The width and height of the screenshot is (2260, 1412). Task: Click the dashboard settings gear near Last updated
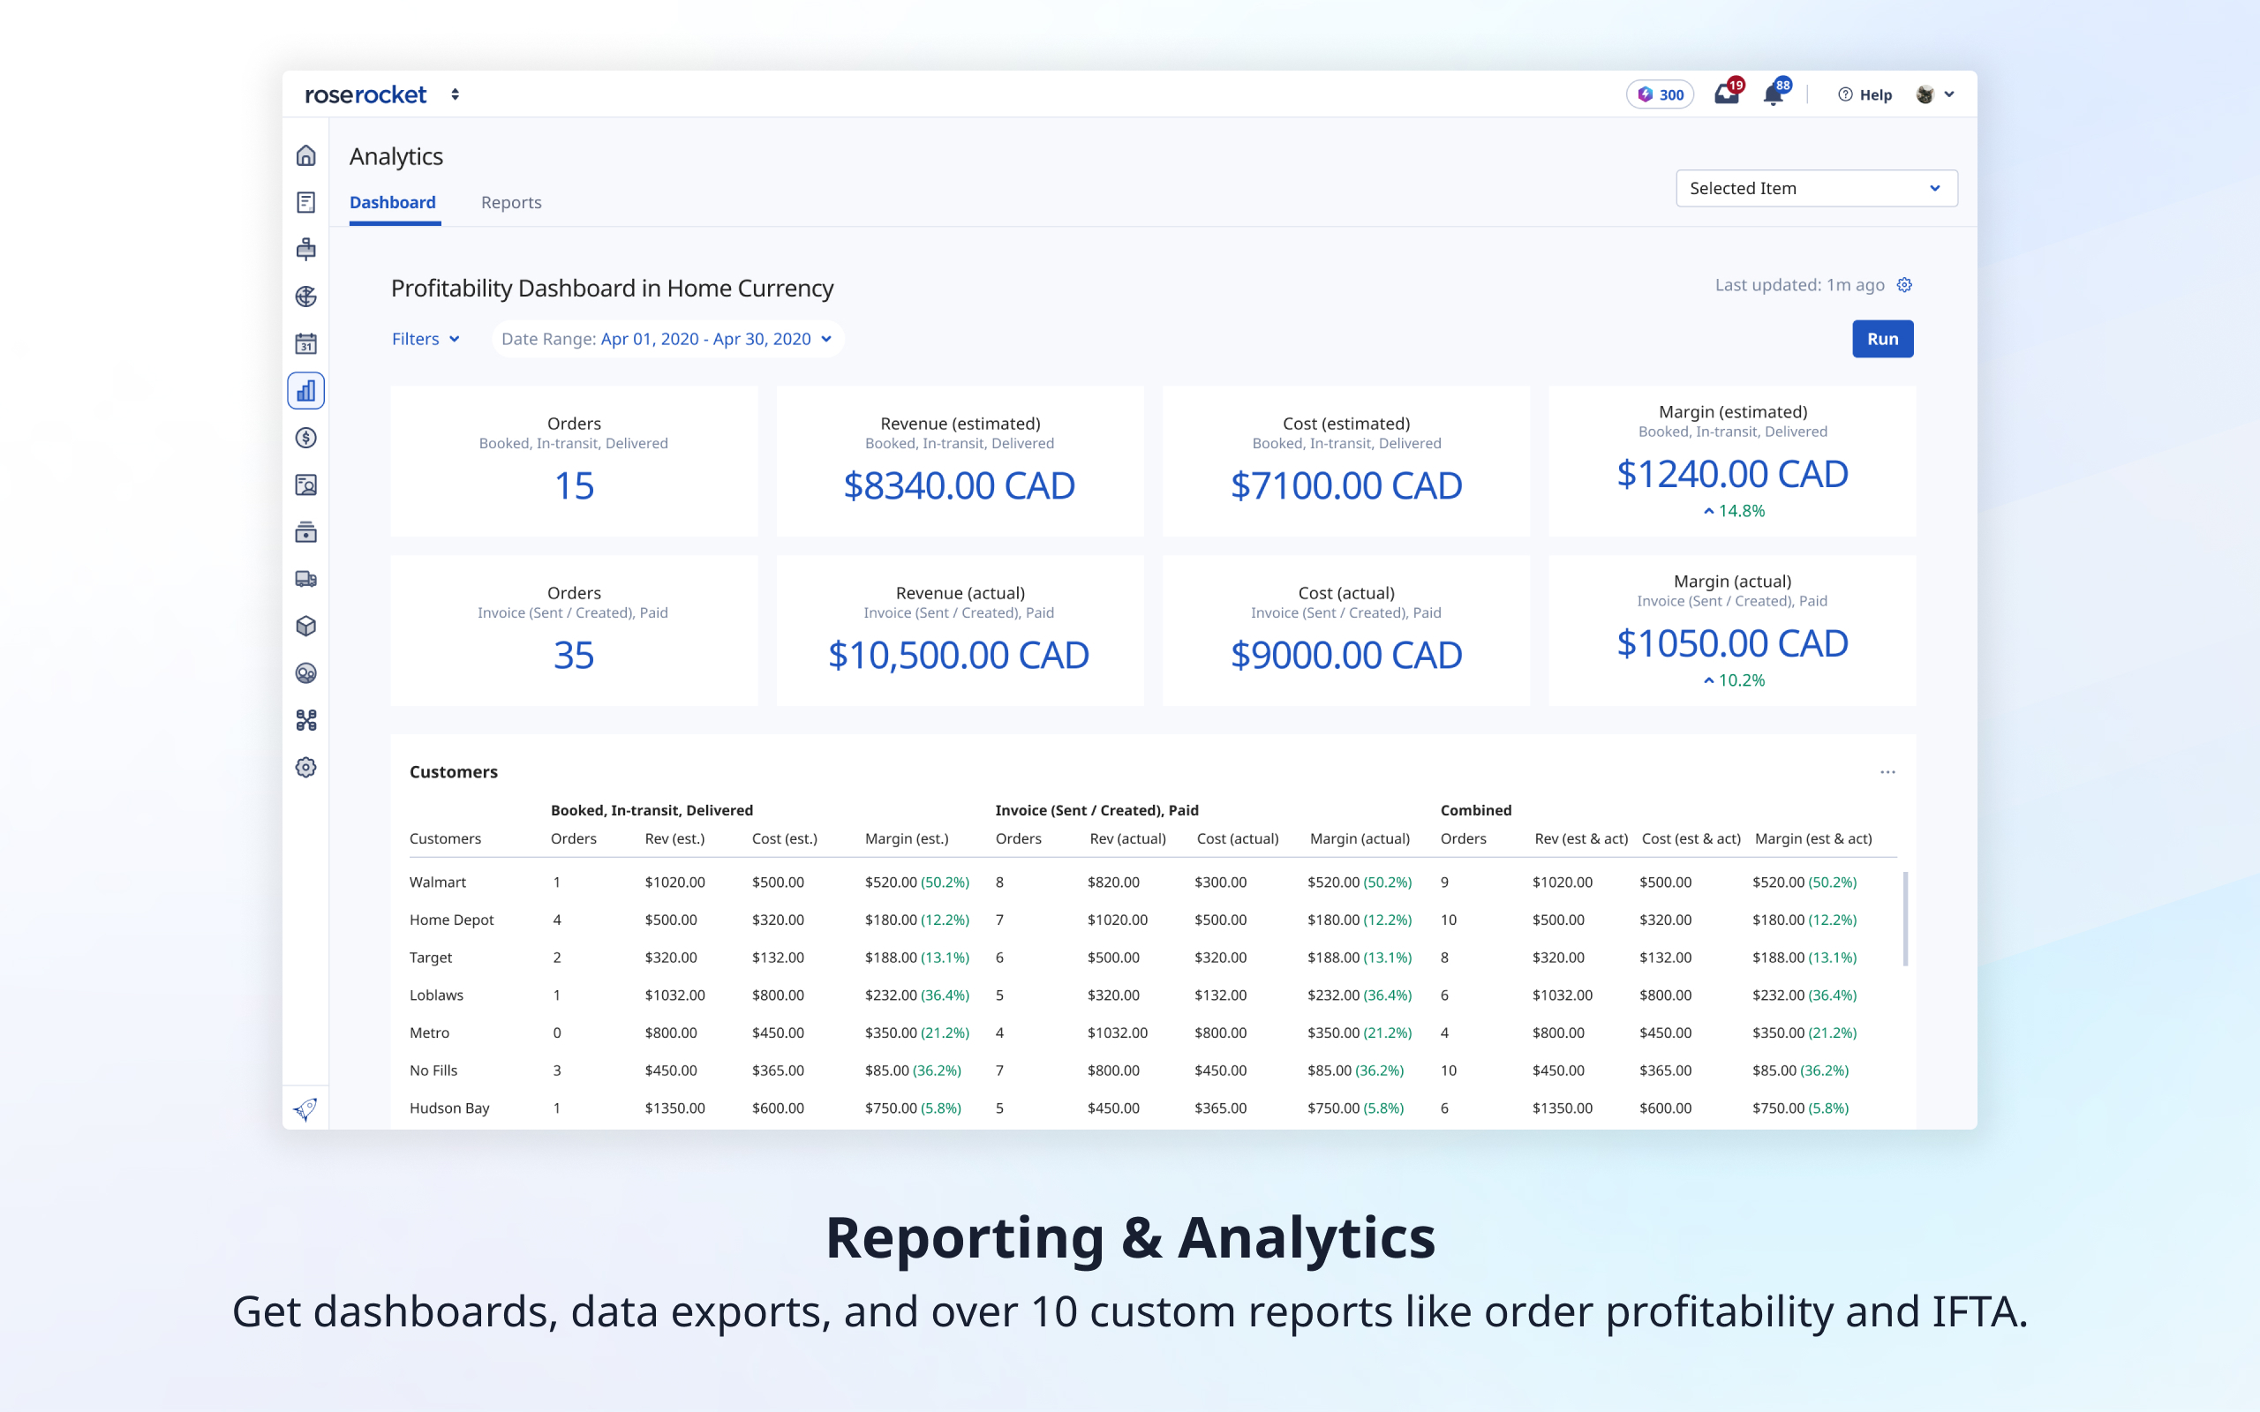point(1904,285)
